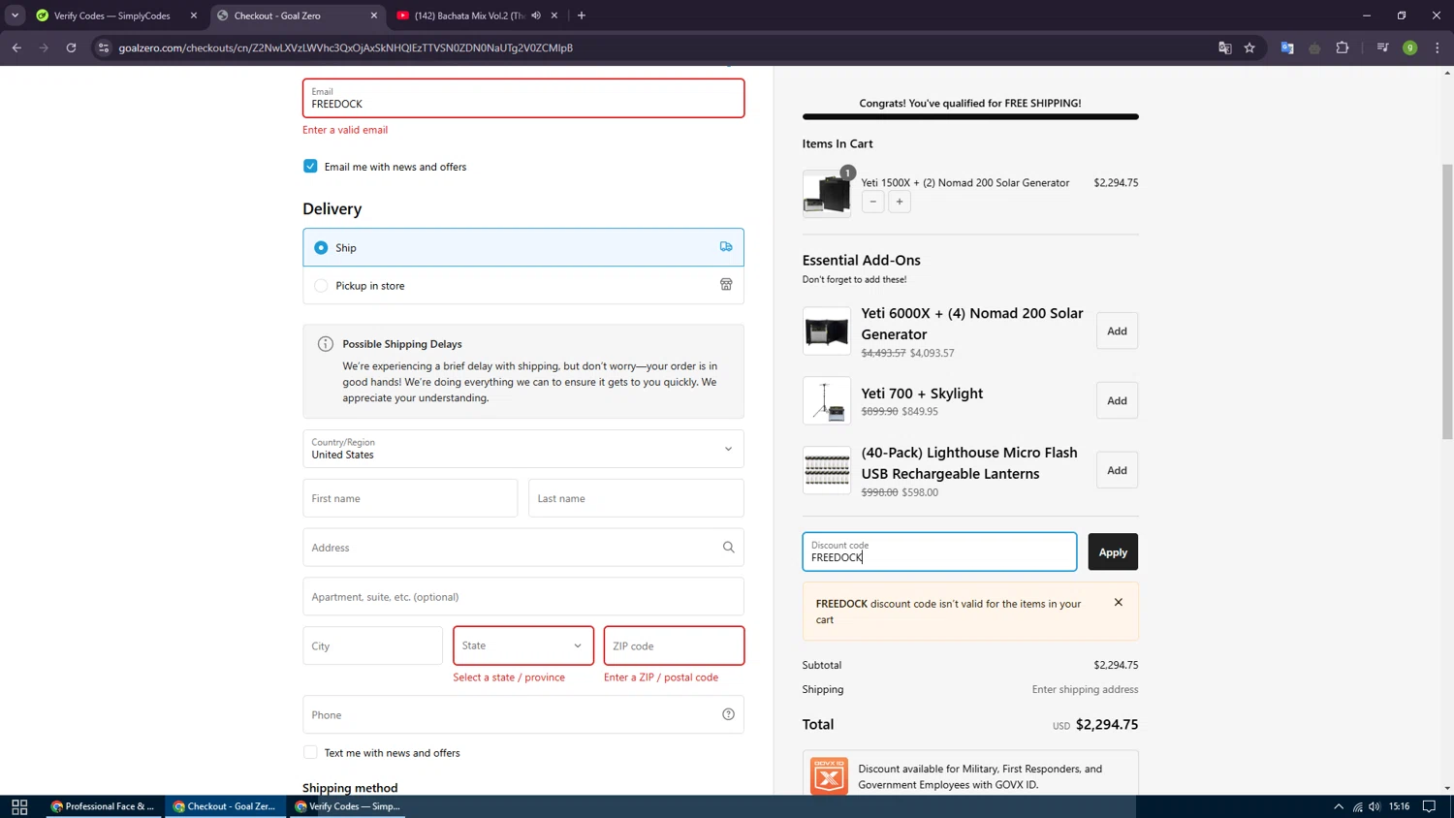Click the Yeti 700 + Skylight thumbnail
This screenshot has height=818, width=1454.
pos(827,401)
